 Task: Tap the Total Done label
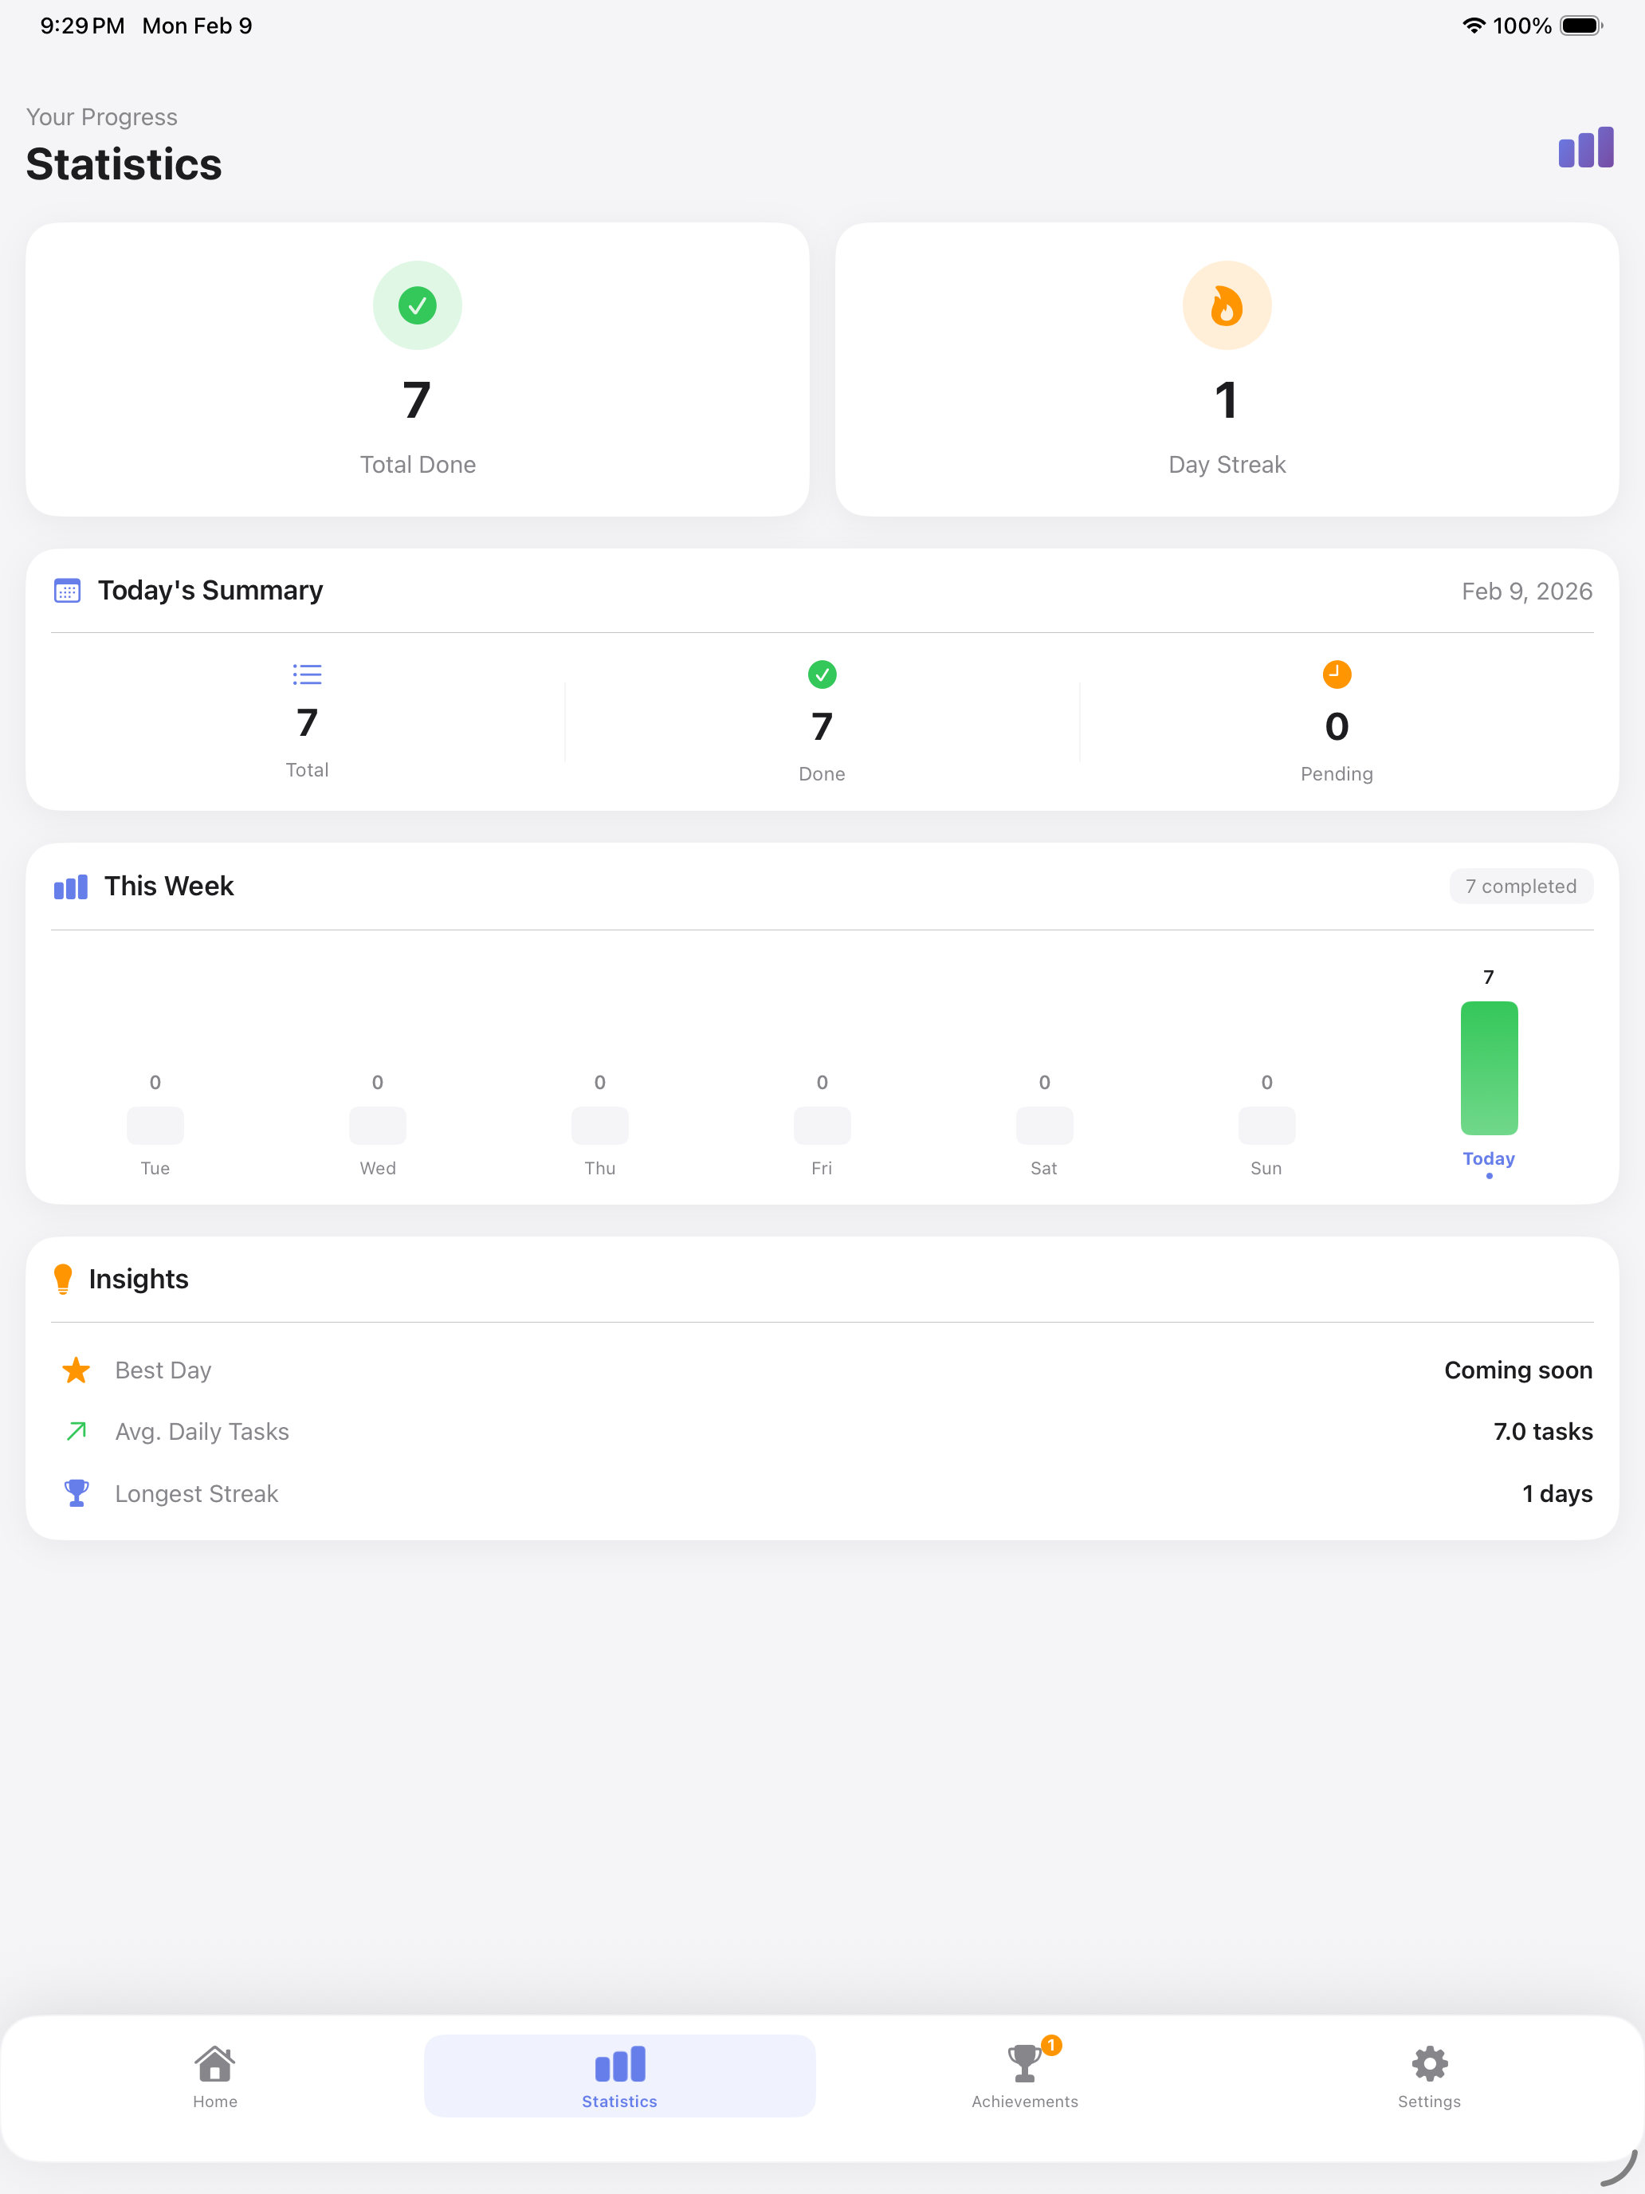[x=418, y=465]
